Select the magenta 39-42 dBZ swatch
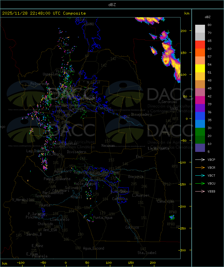224x267 pixels. (x=200, y=100)
